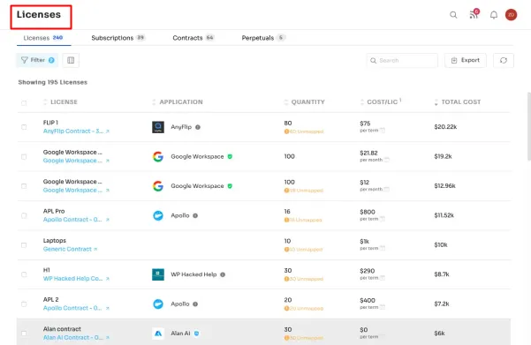Sort by the TOTAL COST column header

tap(458, 101)
